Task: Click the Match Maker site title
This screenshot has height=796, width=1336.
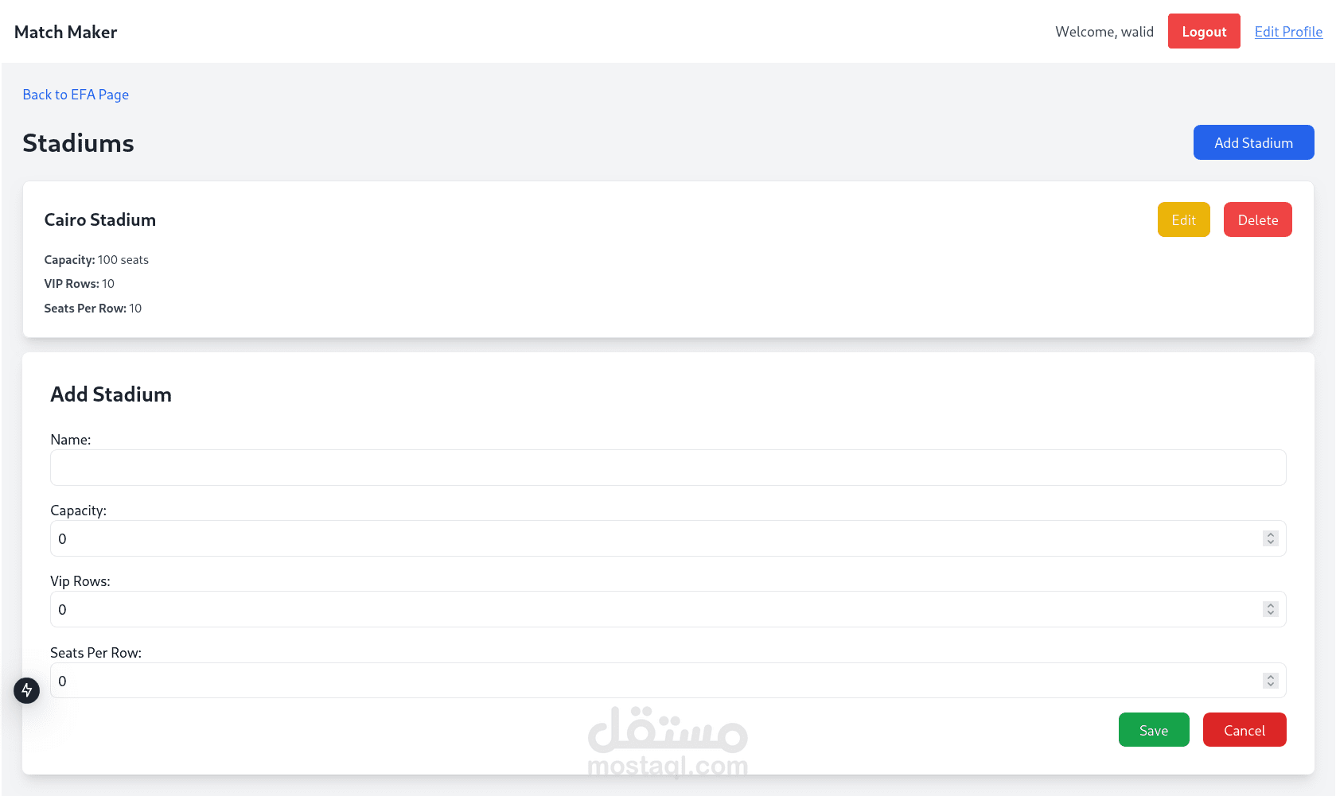Action: (66, 32)
